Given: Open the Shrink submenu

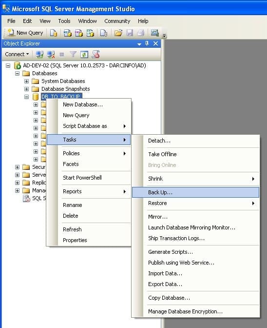Looking at the screenshot, I should point(195,179).
